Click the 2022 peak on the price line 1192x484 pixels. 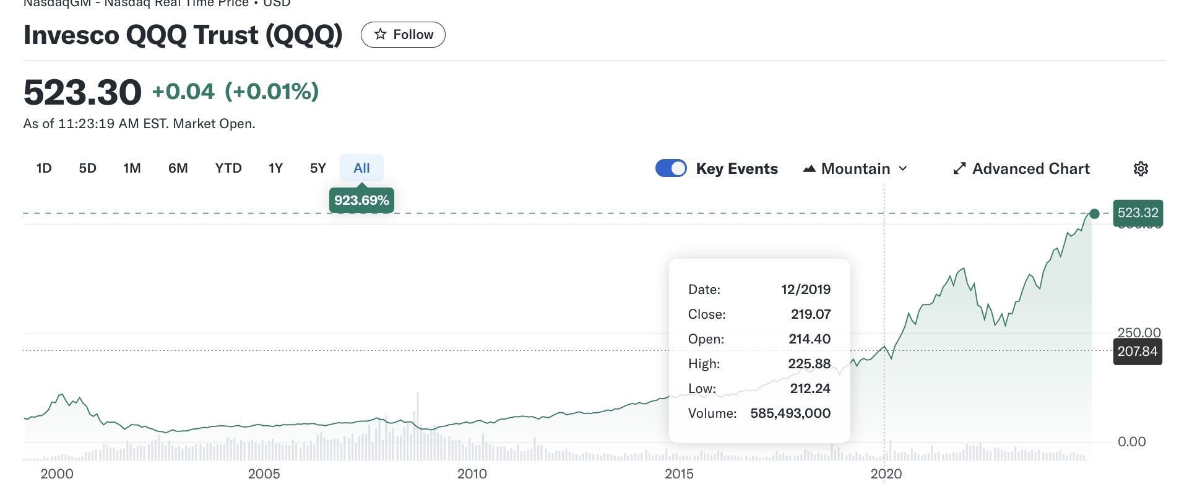tap(963, 269)
